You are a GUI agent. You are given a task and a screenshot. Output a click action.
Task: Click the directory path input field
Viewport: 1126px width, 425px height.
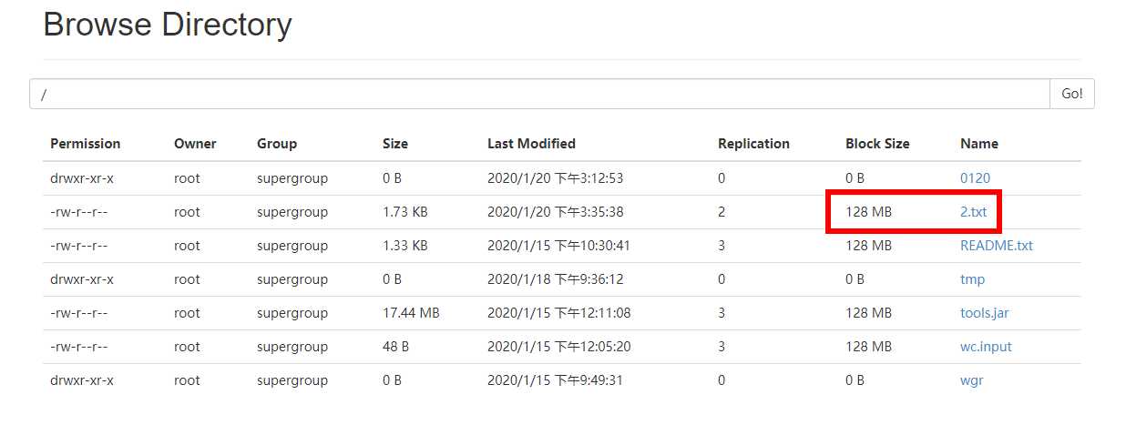click(539, 94)
